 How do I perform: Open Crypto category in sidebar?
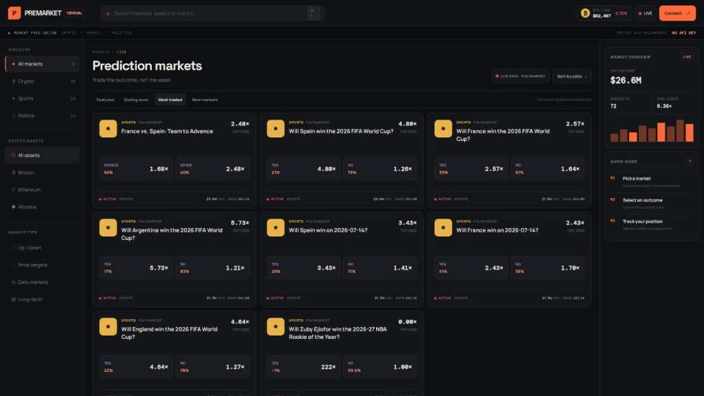click(x=42, y=81)
